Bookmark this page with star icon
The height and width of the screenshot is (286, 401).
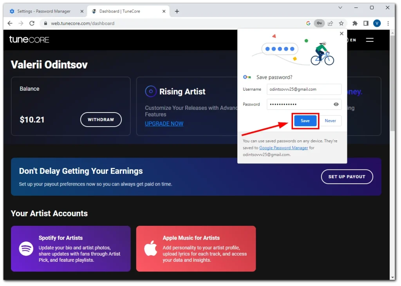[341, 23]
